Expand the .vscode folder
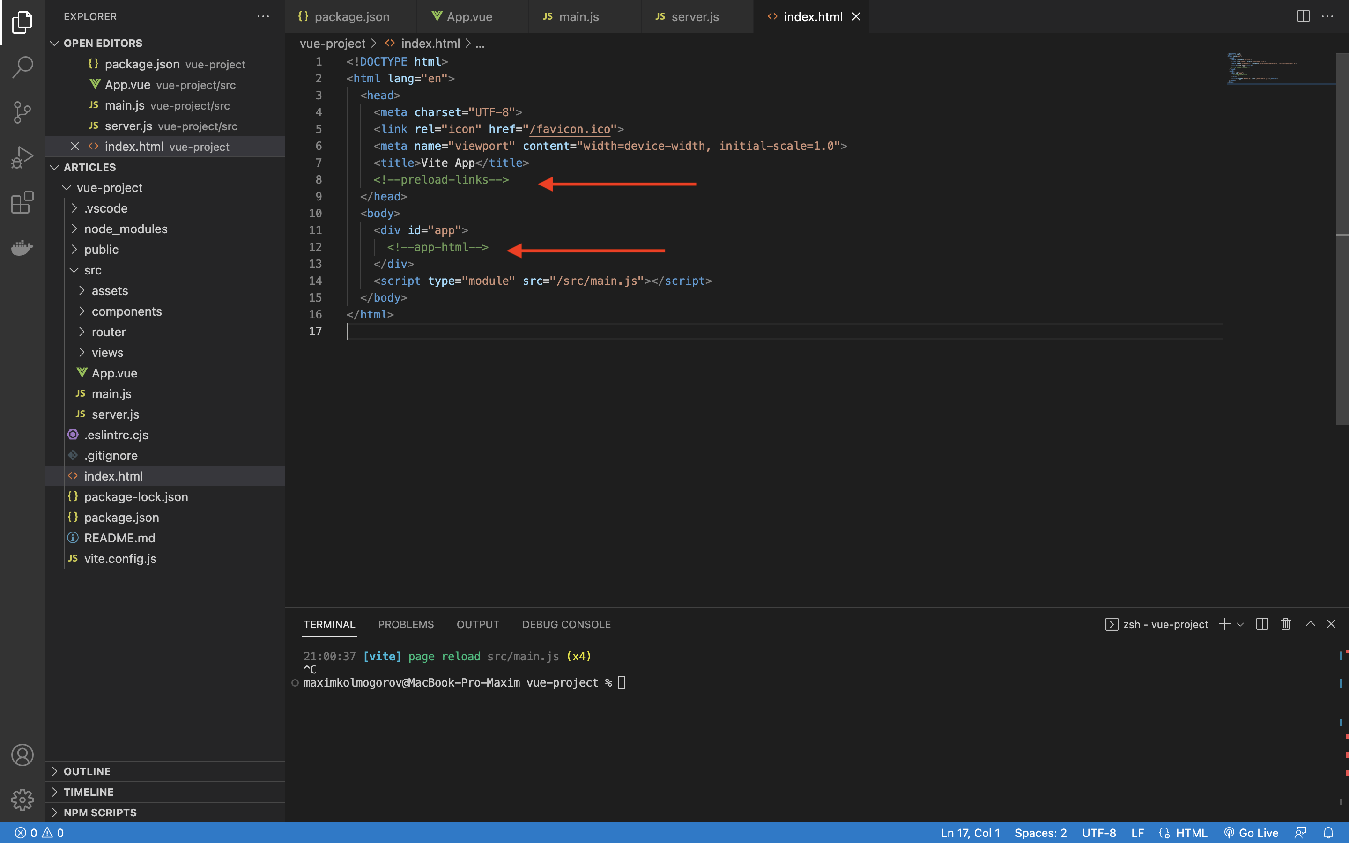This screenshot has width=1349, height=843. click(164, 208)
